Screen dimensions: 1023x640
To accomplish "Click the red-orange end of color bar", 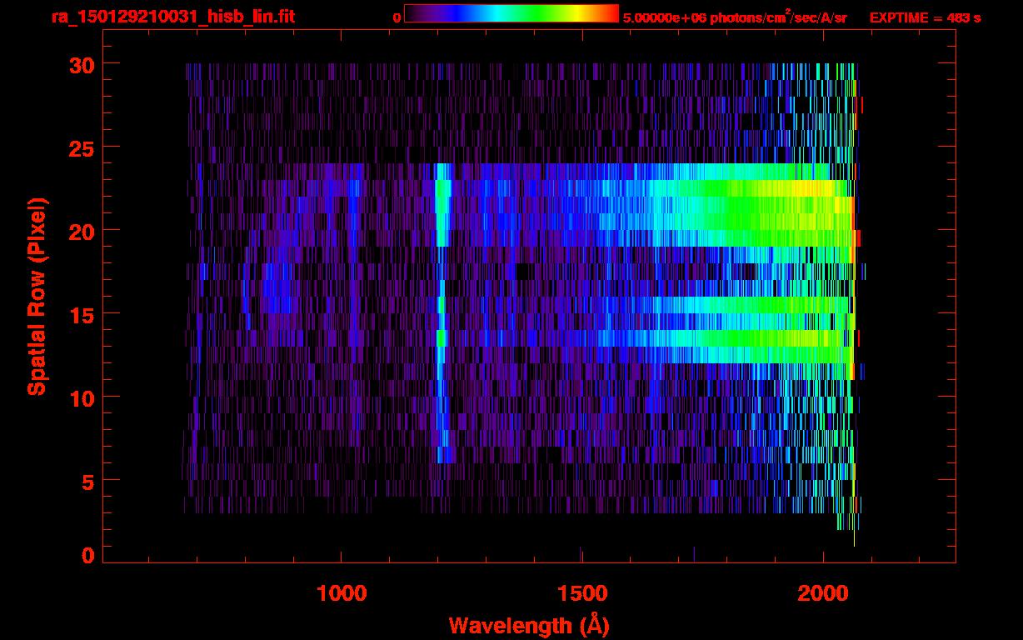I will tap(611, 13).
